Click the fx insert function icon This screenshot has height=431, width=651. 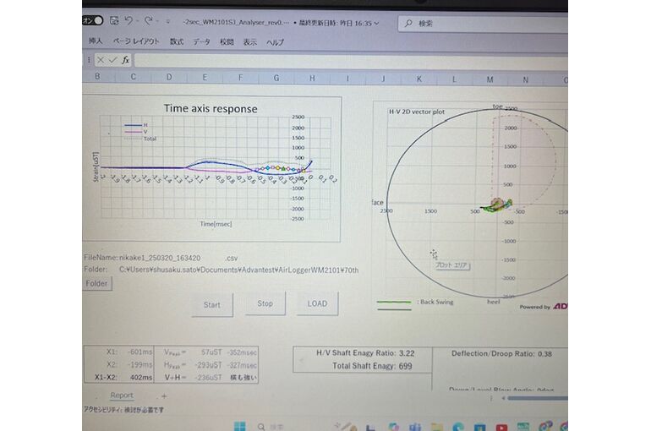click(125, 60)
